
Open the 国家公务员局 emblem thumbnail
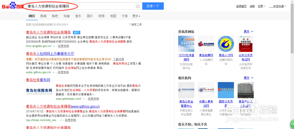coord(226,90)
